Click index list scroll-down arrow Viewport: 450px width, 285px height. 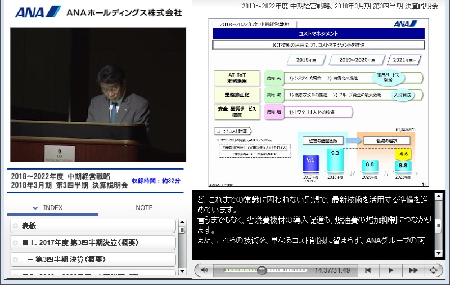182,271
